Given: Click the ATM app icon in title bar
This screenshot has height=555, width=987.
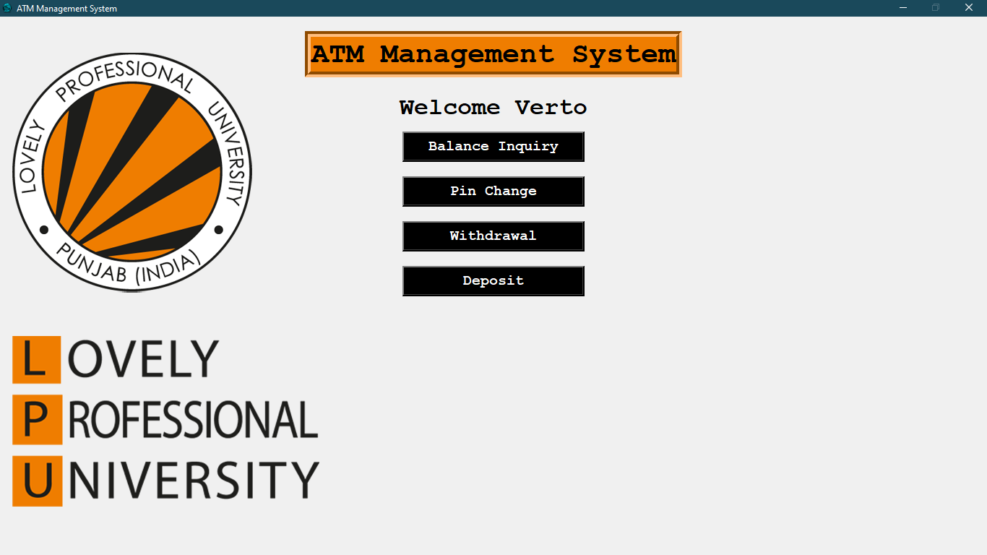Looking at the screenshot, I should pos(8,8).
